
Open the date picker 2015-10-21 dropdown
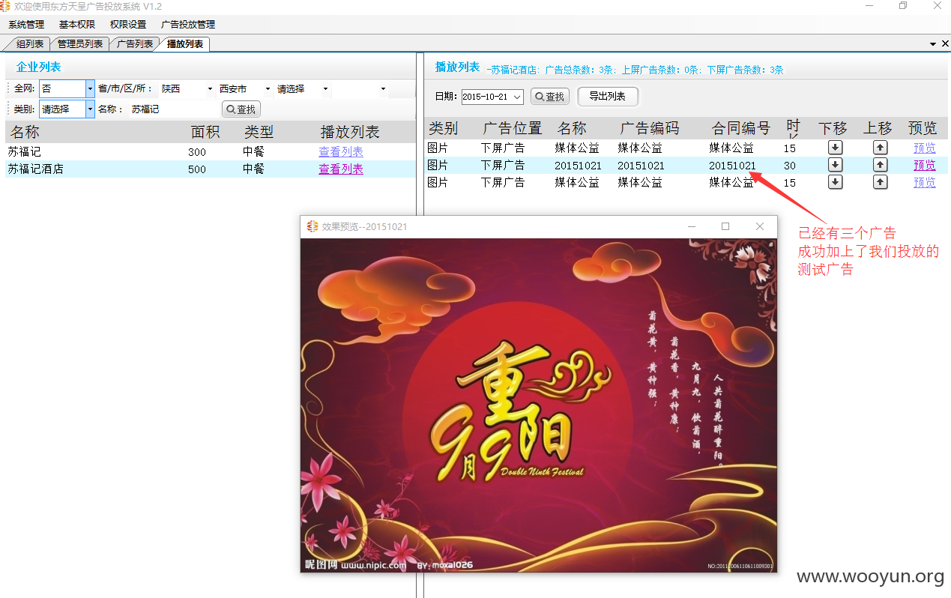(517, 97)
